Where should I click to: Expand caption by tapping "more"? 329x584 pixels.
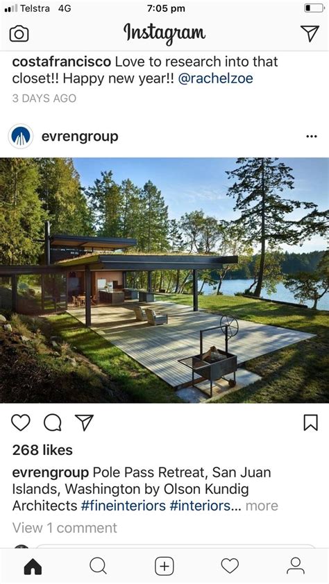click(262, 506)
